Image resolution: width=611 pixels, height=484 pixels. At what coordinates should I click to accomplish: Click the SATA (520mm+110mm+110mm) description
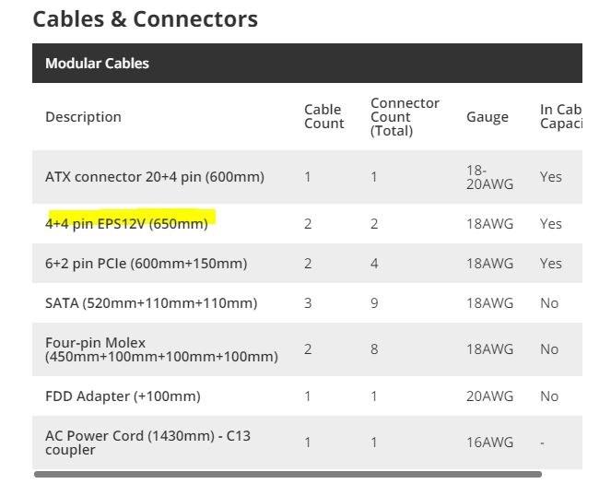[x=151, y=303]
